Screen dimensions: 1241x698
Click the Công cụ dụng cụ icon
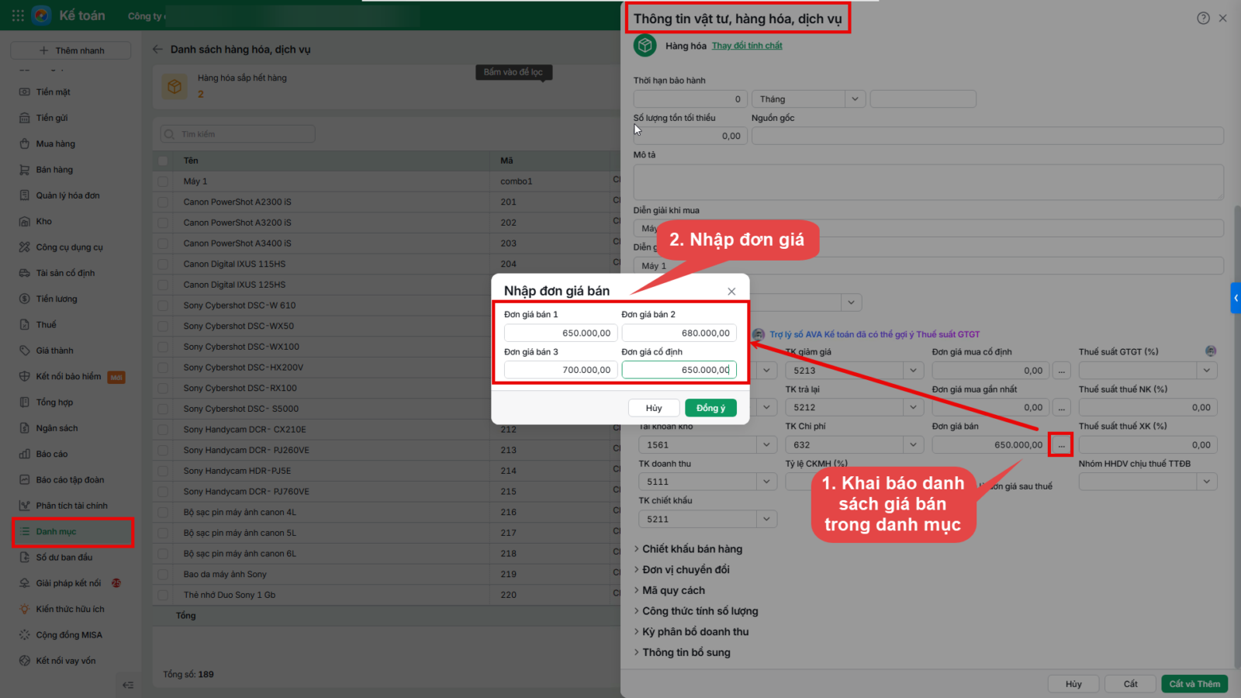[24, 247]
